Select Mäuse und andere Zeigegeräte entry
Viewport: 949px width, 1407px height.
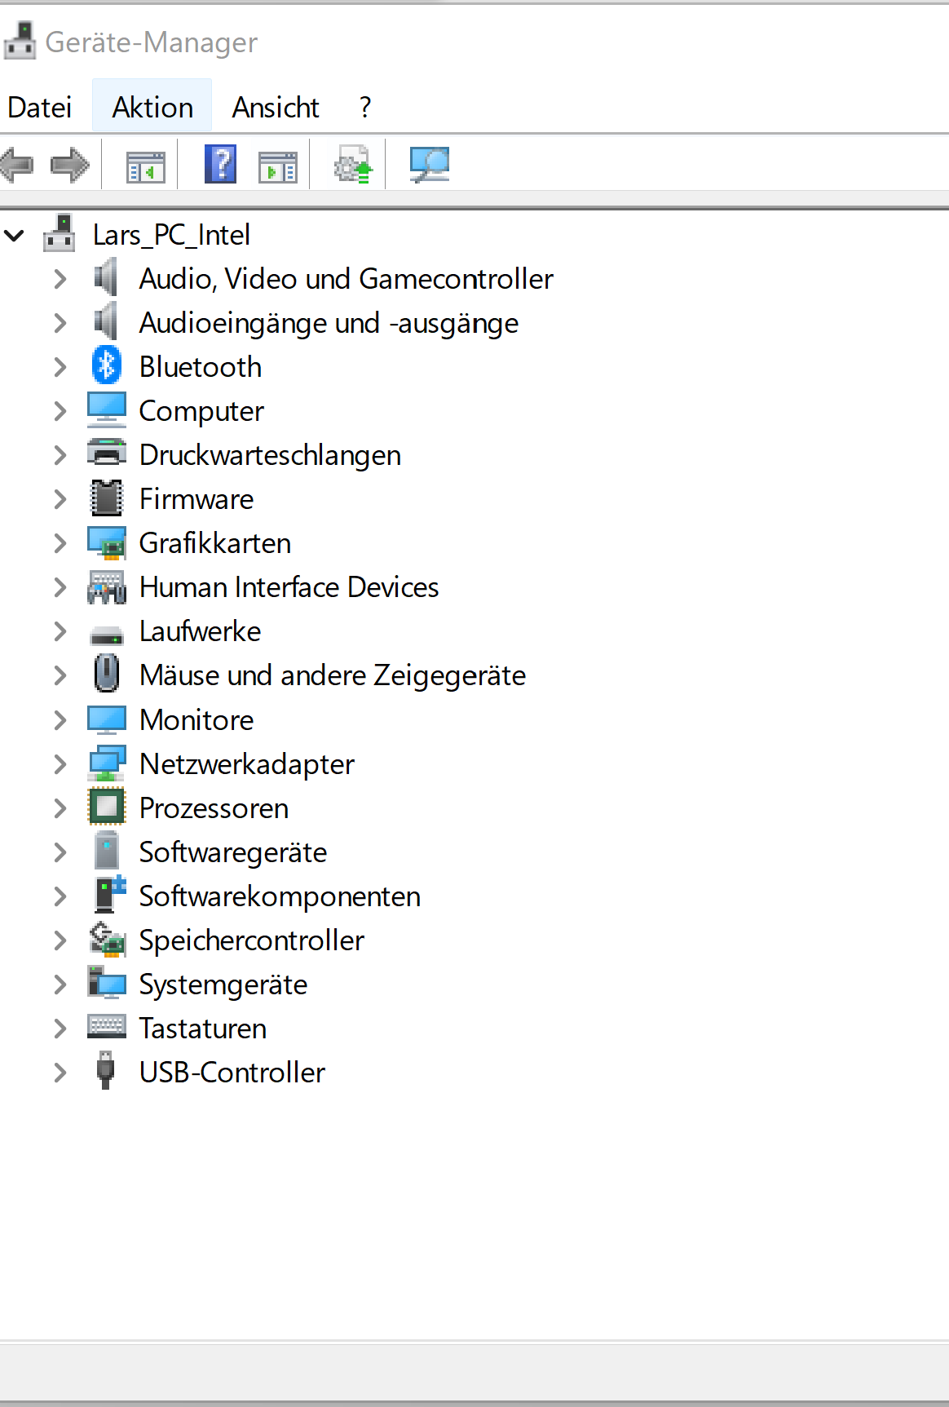click(332, 675)
